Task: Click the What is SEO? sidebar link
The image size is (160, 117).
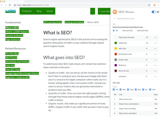Action: 12,28
